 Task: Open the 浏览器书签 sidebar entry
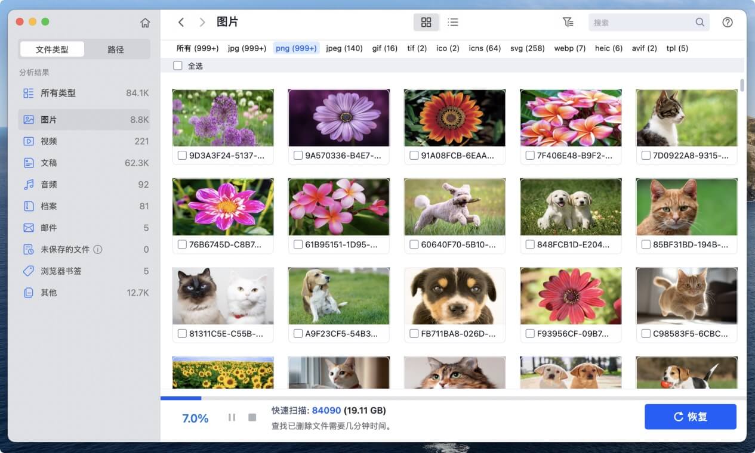pos(50,271)
